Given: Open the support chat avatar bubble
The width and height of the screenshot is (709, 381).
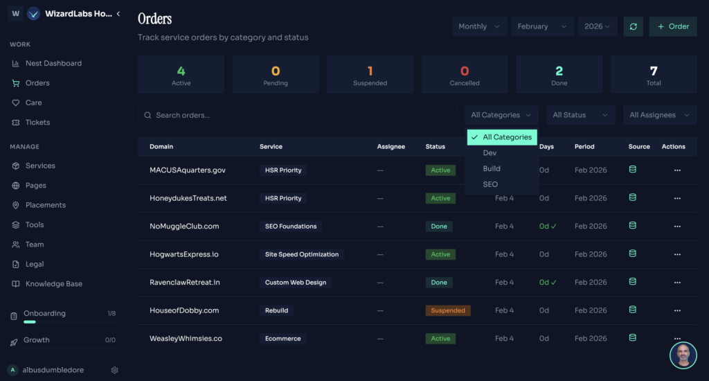Looking at the screenshot, I should pyautogui.click(x=683, y=355).
